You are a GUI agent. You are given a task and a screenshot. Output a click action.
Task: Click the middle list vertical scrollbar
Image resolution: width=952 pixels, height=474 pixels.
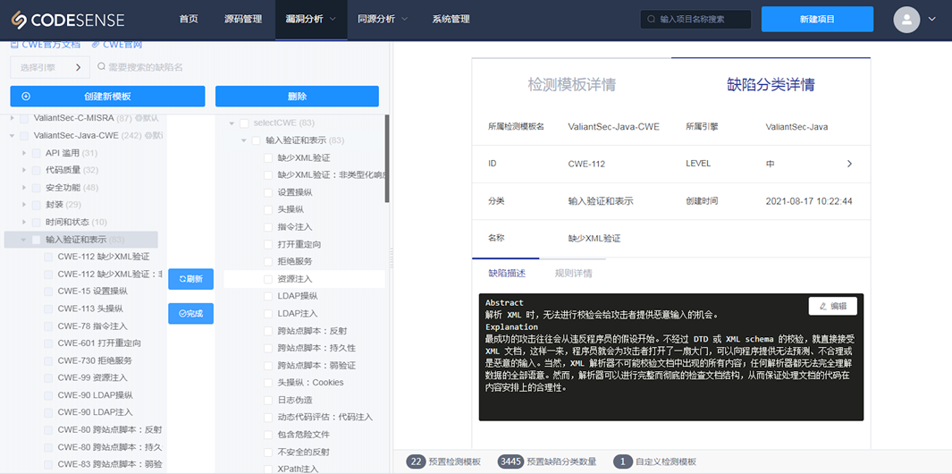click(387, 158)
